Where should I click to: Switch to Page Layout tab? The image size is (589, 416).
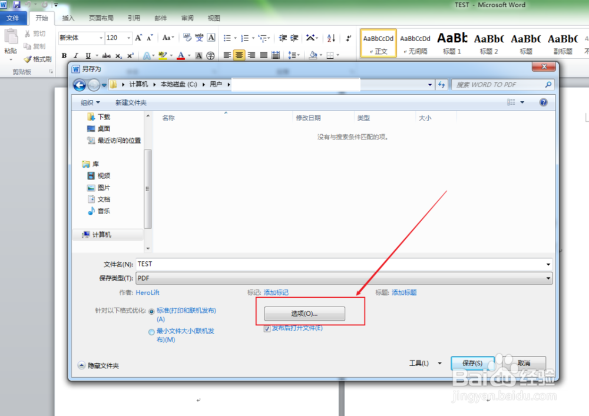click(101, 18)
